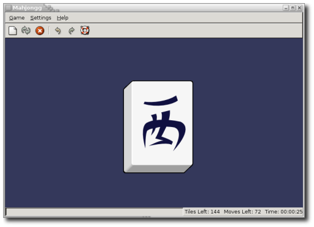Click the Mahjongg window menu icon in the title bar
314x227 pixels.
click(x=9, y=8)
